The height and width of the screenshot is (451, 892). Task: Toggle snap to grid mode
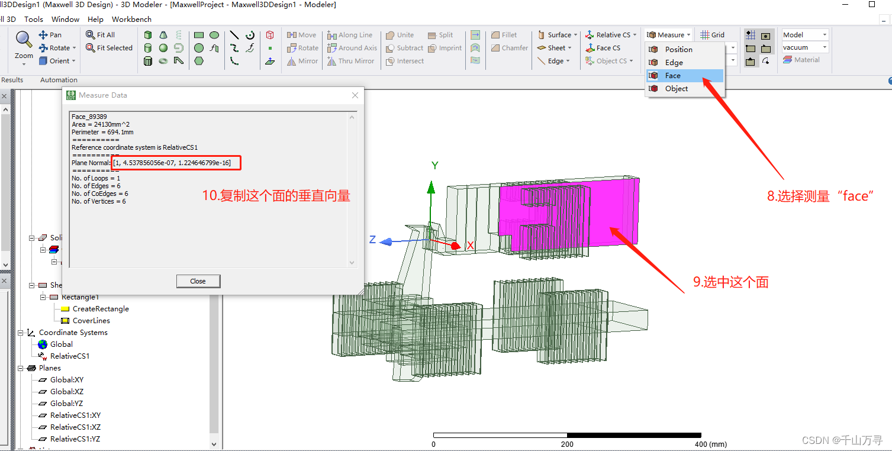pyautogui.click(x=751, y=36)
